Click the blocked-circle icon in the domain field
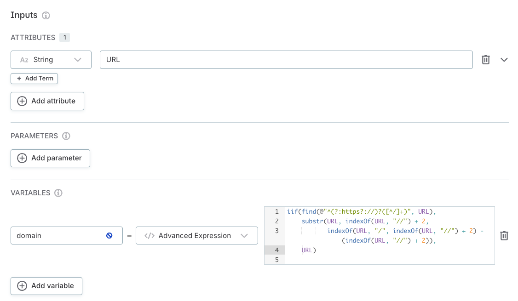Viewport: 518px width, 301px height. click(109, 235)
